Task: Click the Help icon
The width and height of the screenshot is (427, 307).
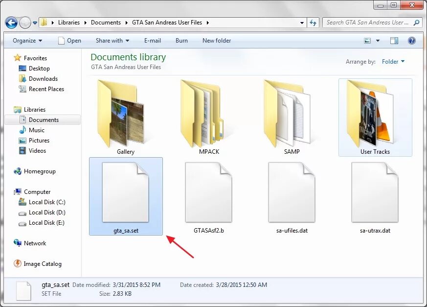Action: pos(412,41)
